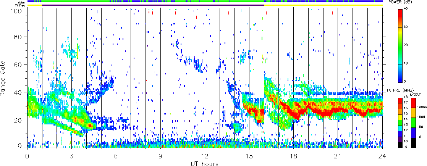Click the 9 value on the TX FRQ scale
This screenshot has height=166, width=427.
[406, 147]
